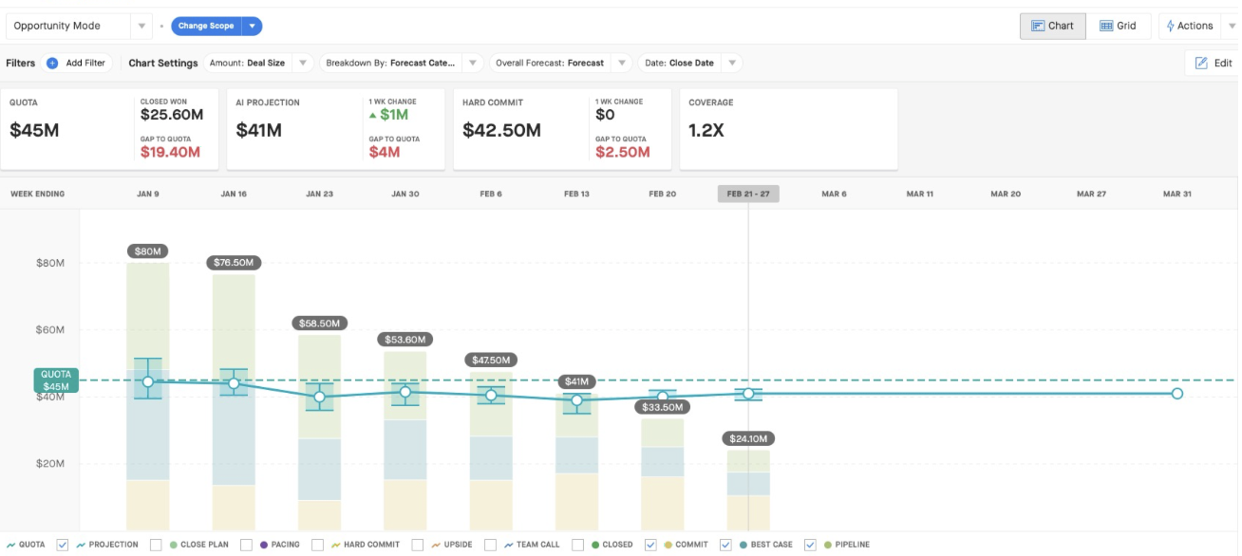Expand the Change Scope dropdown arrow
Screen dimensions: 1242x556
[252, 27]
